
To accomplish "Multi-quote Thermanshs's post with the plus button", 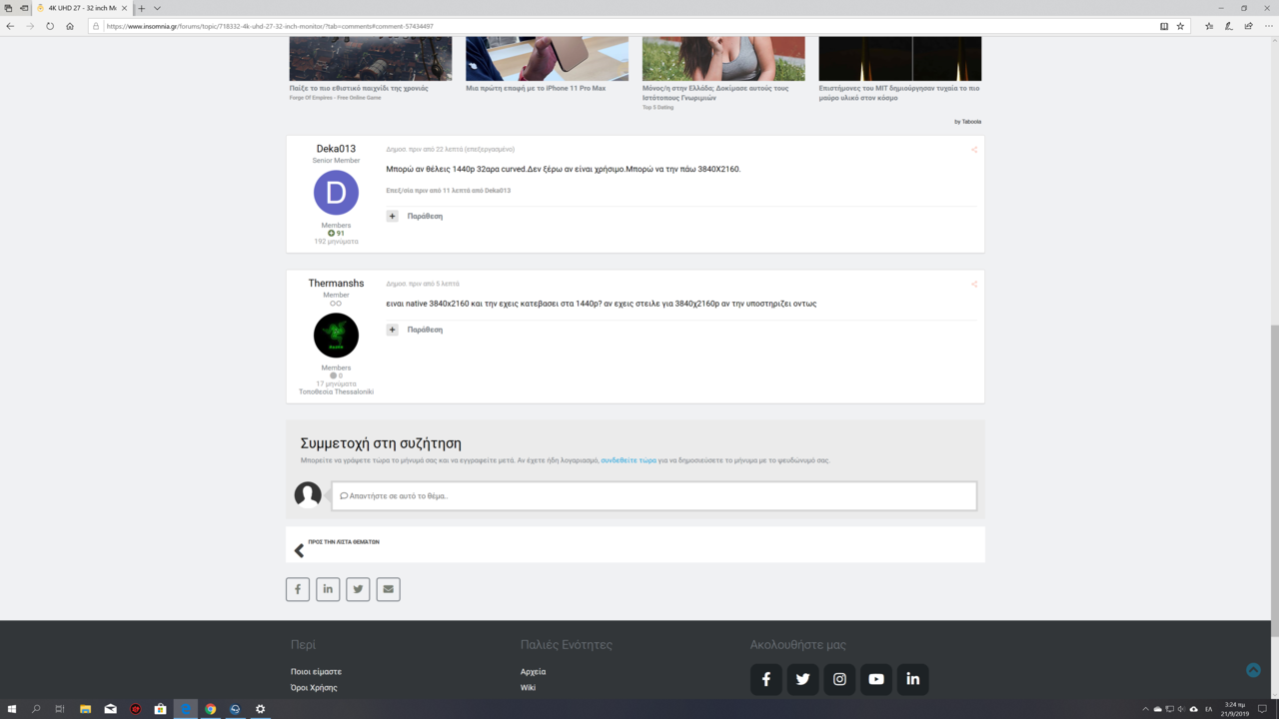I will point(393,330).
